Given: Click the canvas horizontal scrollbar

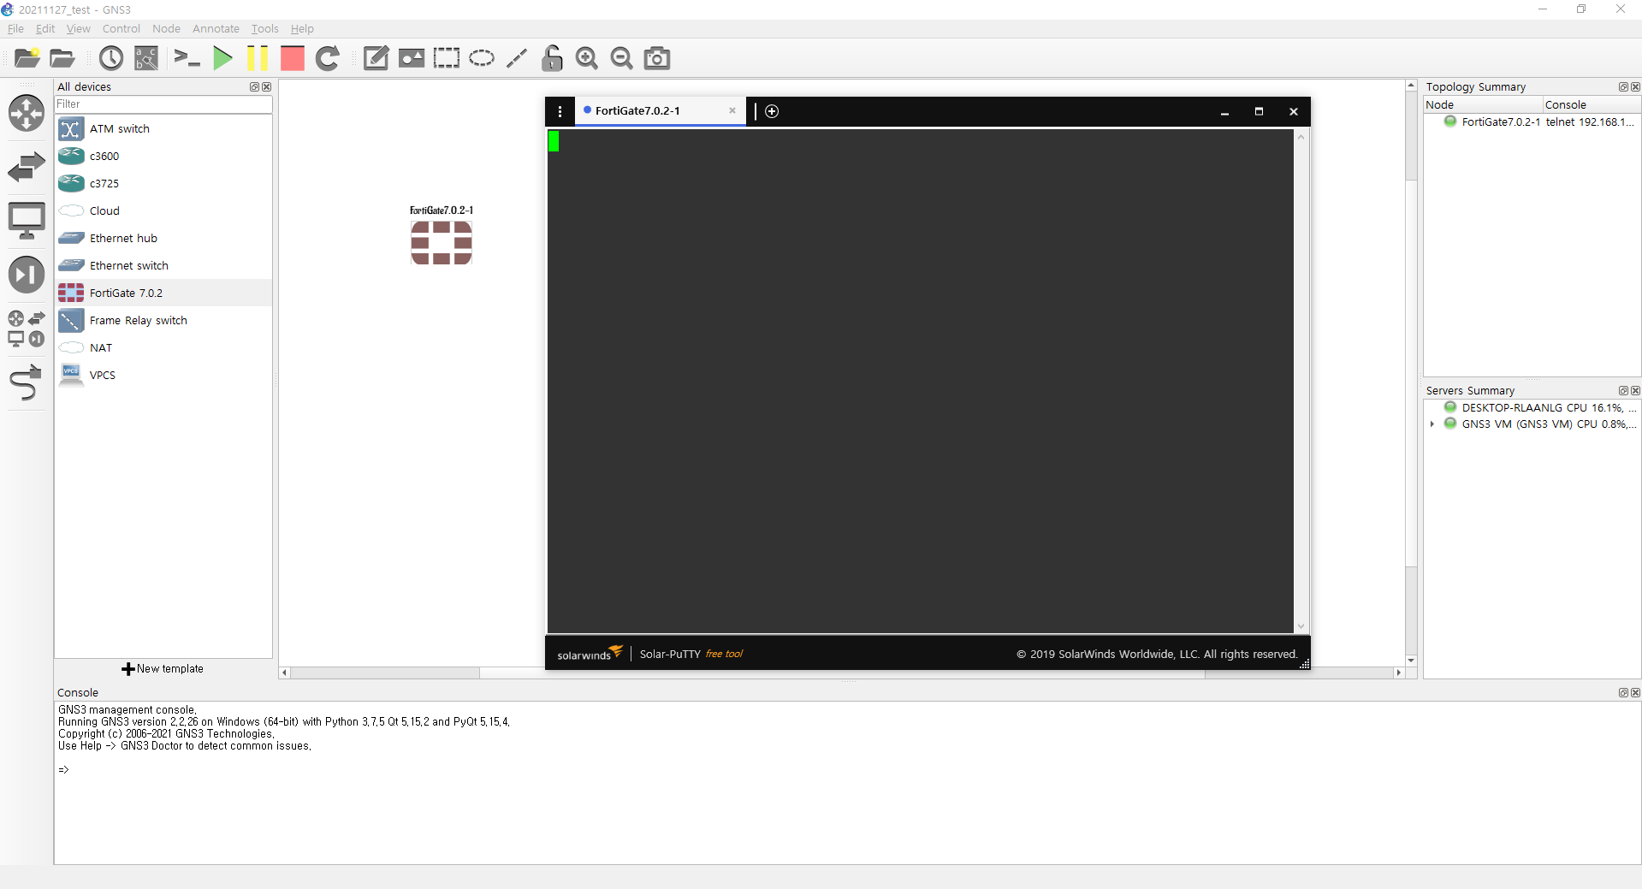Looking at the screenshot, I should pyautogui.click(x=843, y=673).
